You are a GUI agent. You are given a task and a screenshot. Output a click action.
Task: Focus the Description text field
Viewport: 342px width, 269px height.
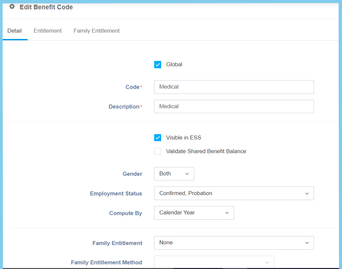coord(234,107)
